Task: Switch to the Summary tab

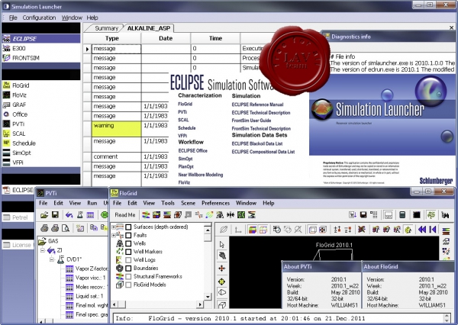Action: click(106, 28)
